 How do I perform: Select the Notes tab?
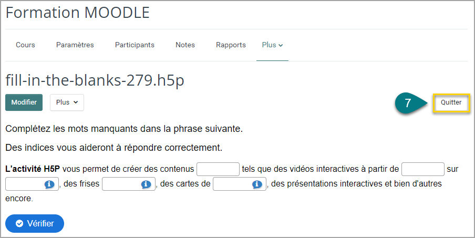click(185, 45)
